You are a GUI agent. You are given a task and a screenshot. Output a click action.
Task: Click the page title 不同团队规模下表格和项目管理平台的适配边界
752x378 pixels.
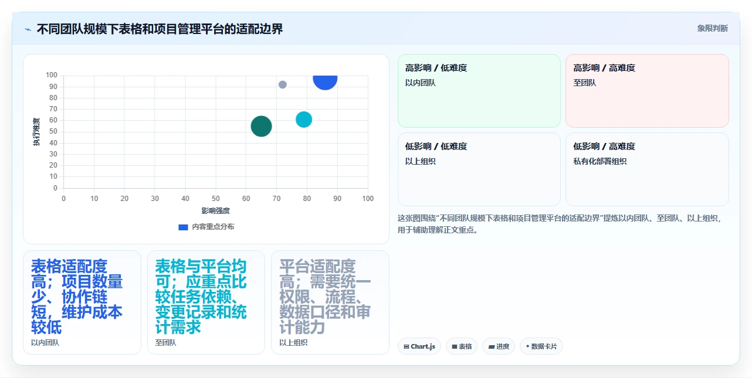(x=160, y=29)
